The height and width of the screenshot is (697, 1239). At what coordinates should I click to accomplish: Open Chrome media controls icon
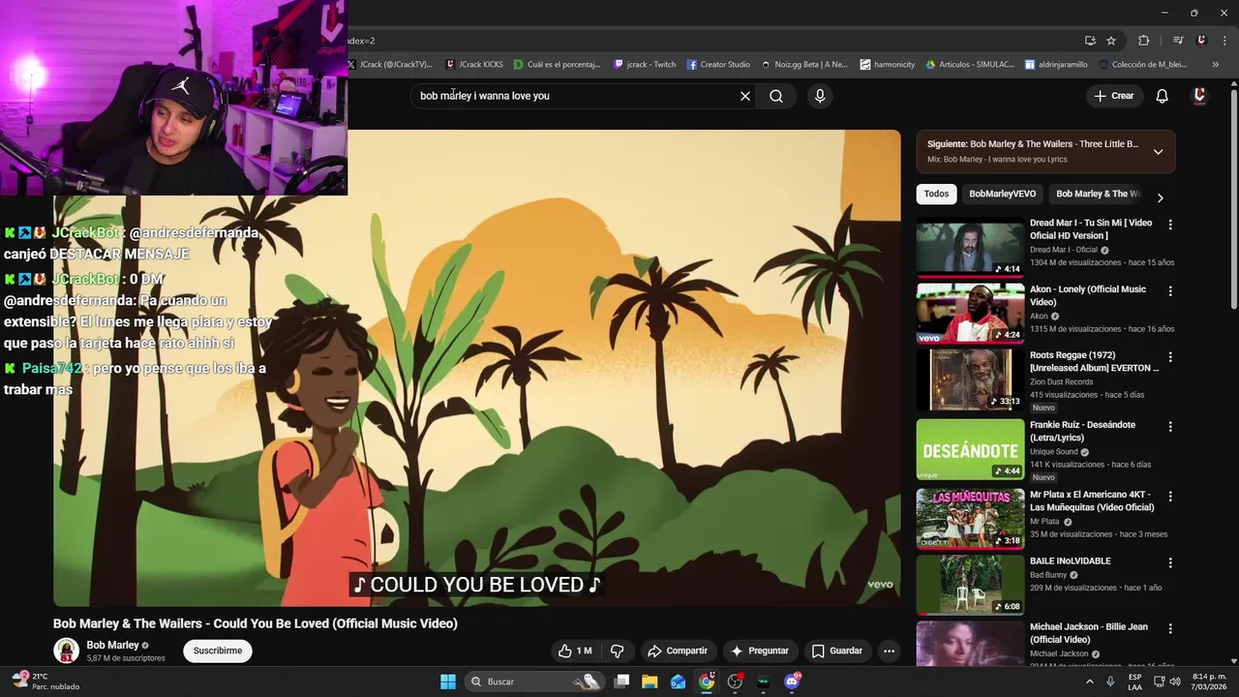tap(1178, 41)
